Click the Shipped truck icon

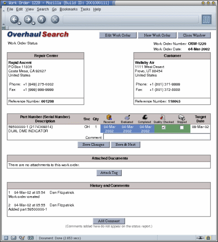point(182,118)
